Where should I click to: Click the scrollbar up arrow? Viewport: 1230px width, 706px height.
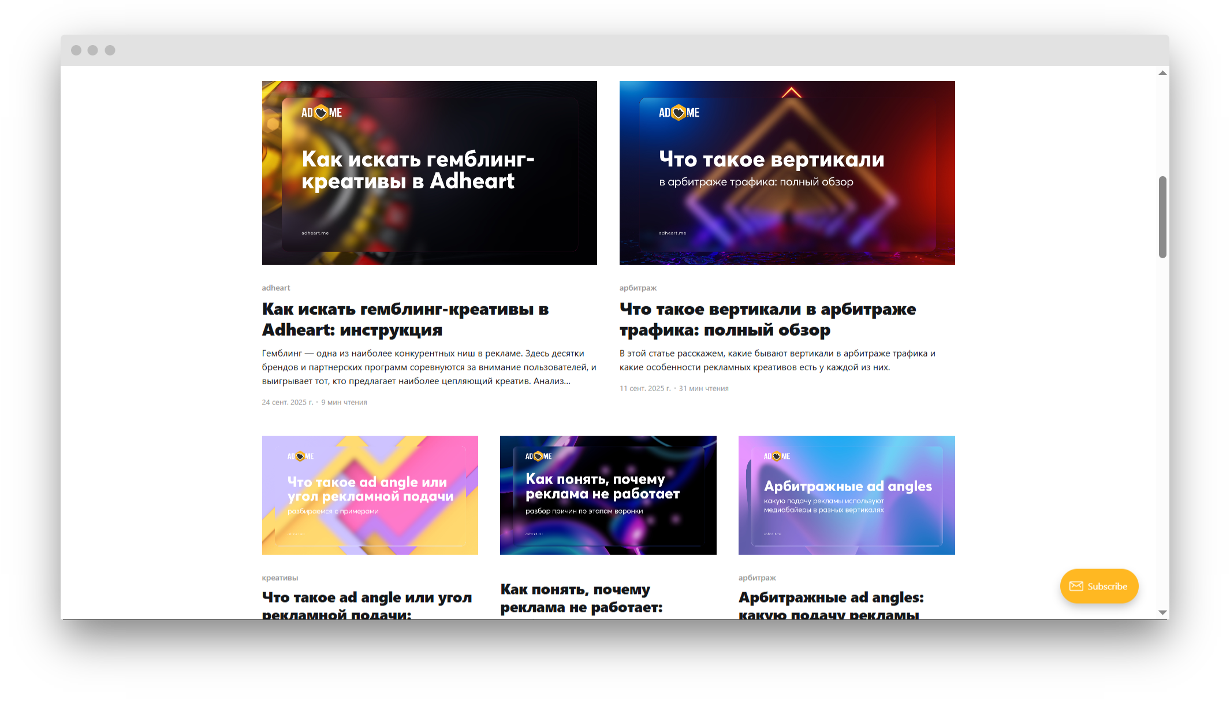point(1162,73)
